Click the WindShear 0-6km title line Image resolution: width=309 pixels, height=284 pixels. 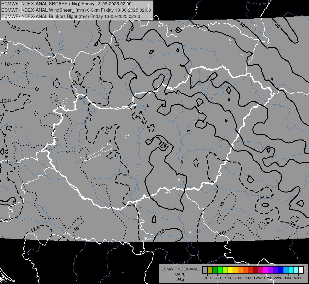(x=76, y=10)
